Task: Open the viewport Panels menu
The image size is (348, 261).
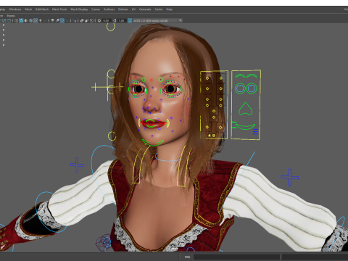Action: click(11, 16)
